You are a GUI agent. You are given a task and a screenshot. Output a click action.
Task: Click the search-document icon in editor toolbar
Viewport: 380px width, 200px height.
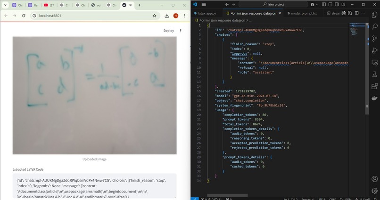[350, 13]
